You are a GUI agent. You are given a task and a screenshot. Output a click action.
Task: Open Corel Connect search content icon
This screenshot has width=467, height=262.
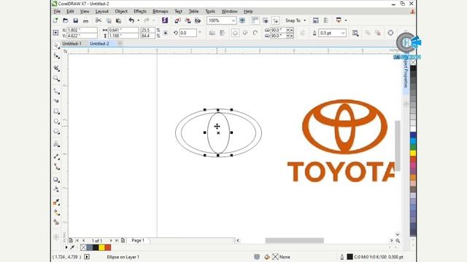click(165, 20)
